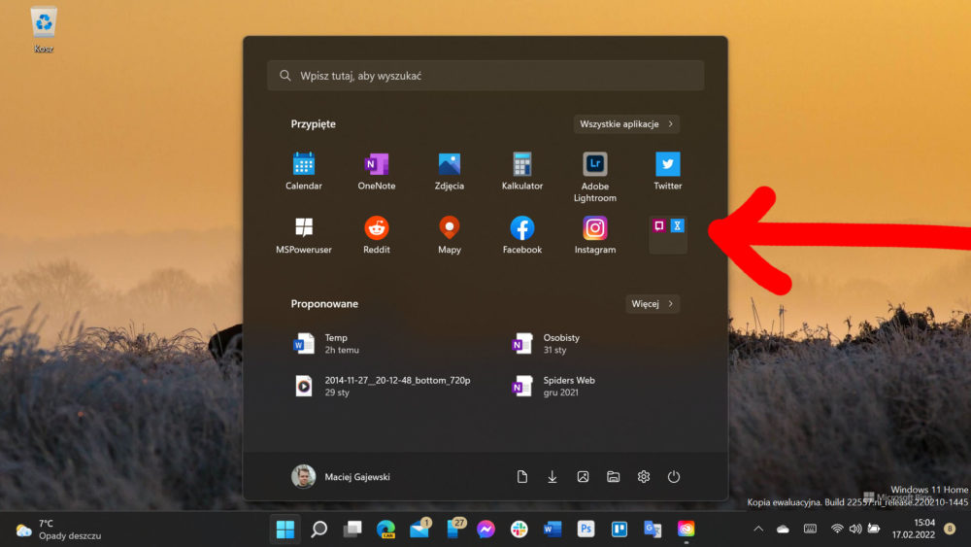The height and width of the screenshot is (547, 971).
Task: Open Task View on taskbar
Action: [352, 530]
